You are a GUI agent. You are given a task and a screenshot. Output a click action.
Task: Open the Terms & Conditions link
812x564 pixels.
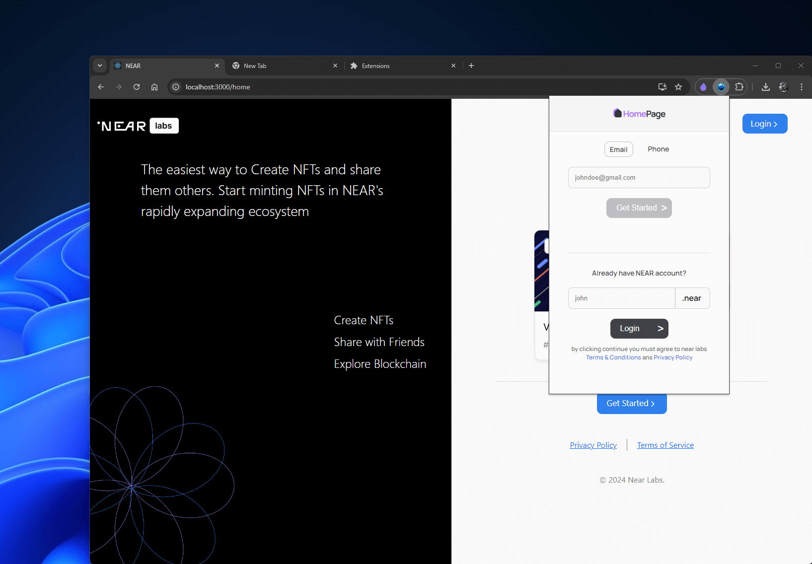click(613, 357)
